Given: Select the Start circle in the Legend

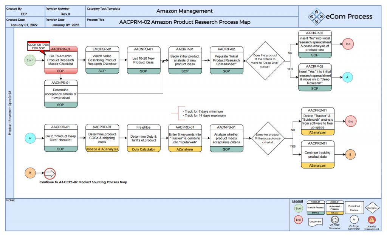Looking at the screenshot, I should [x=298, y=208].
